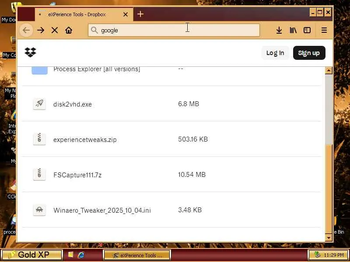Image resolution: width=350 pixels, height=262 pixels.
Task: Click the magnifier icon in the address bar
Action: coord(94,30)
